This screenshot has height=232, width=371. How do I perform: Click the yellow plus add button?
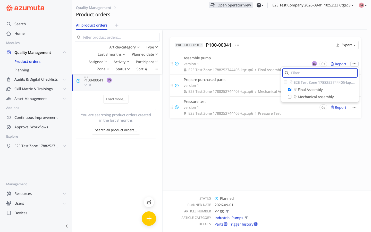click(149, 219)
